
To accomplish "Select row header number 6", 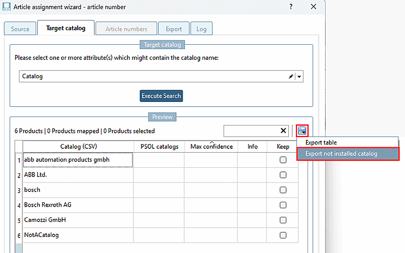I will pyautogui.click(x=19, y=235).
